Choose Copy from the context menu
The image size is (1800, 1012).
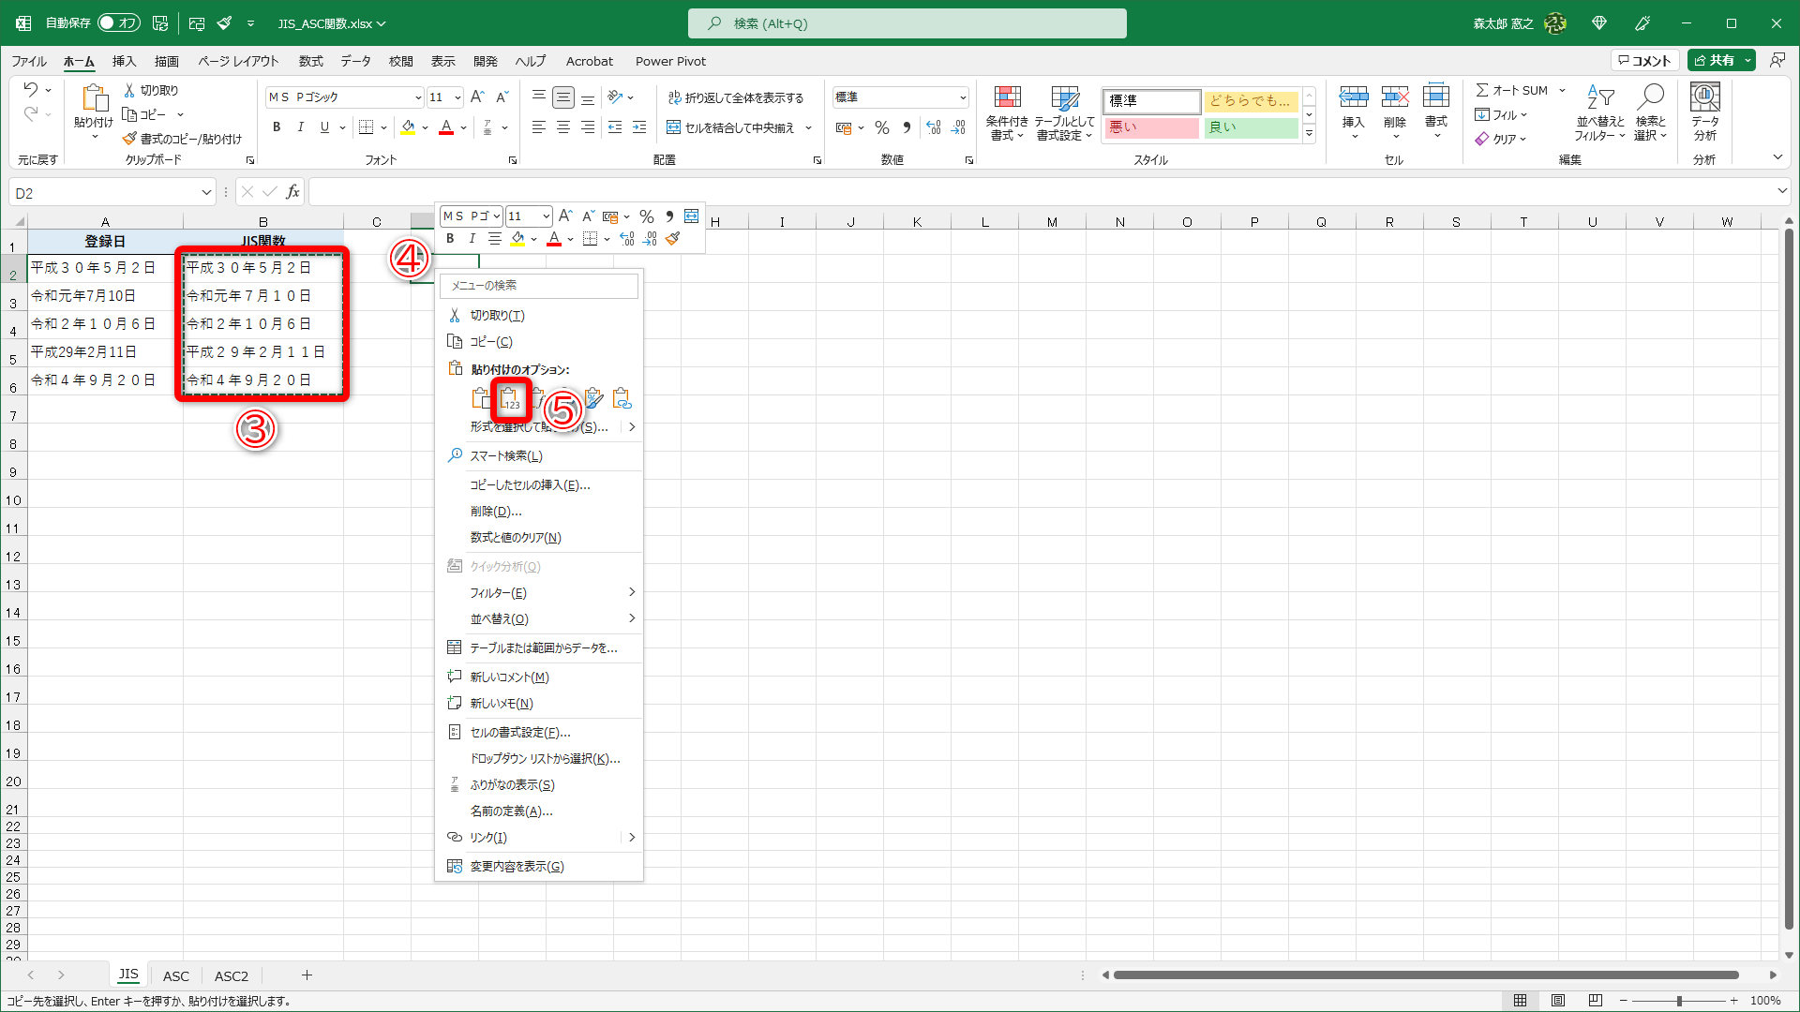point(491,342)
